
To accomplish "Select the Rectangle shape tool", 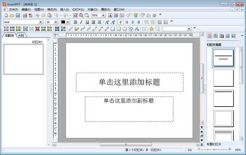I will click(113, 29).
